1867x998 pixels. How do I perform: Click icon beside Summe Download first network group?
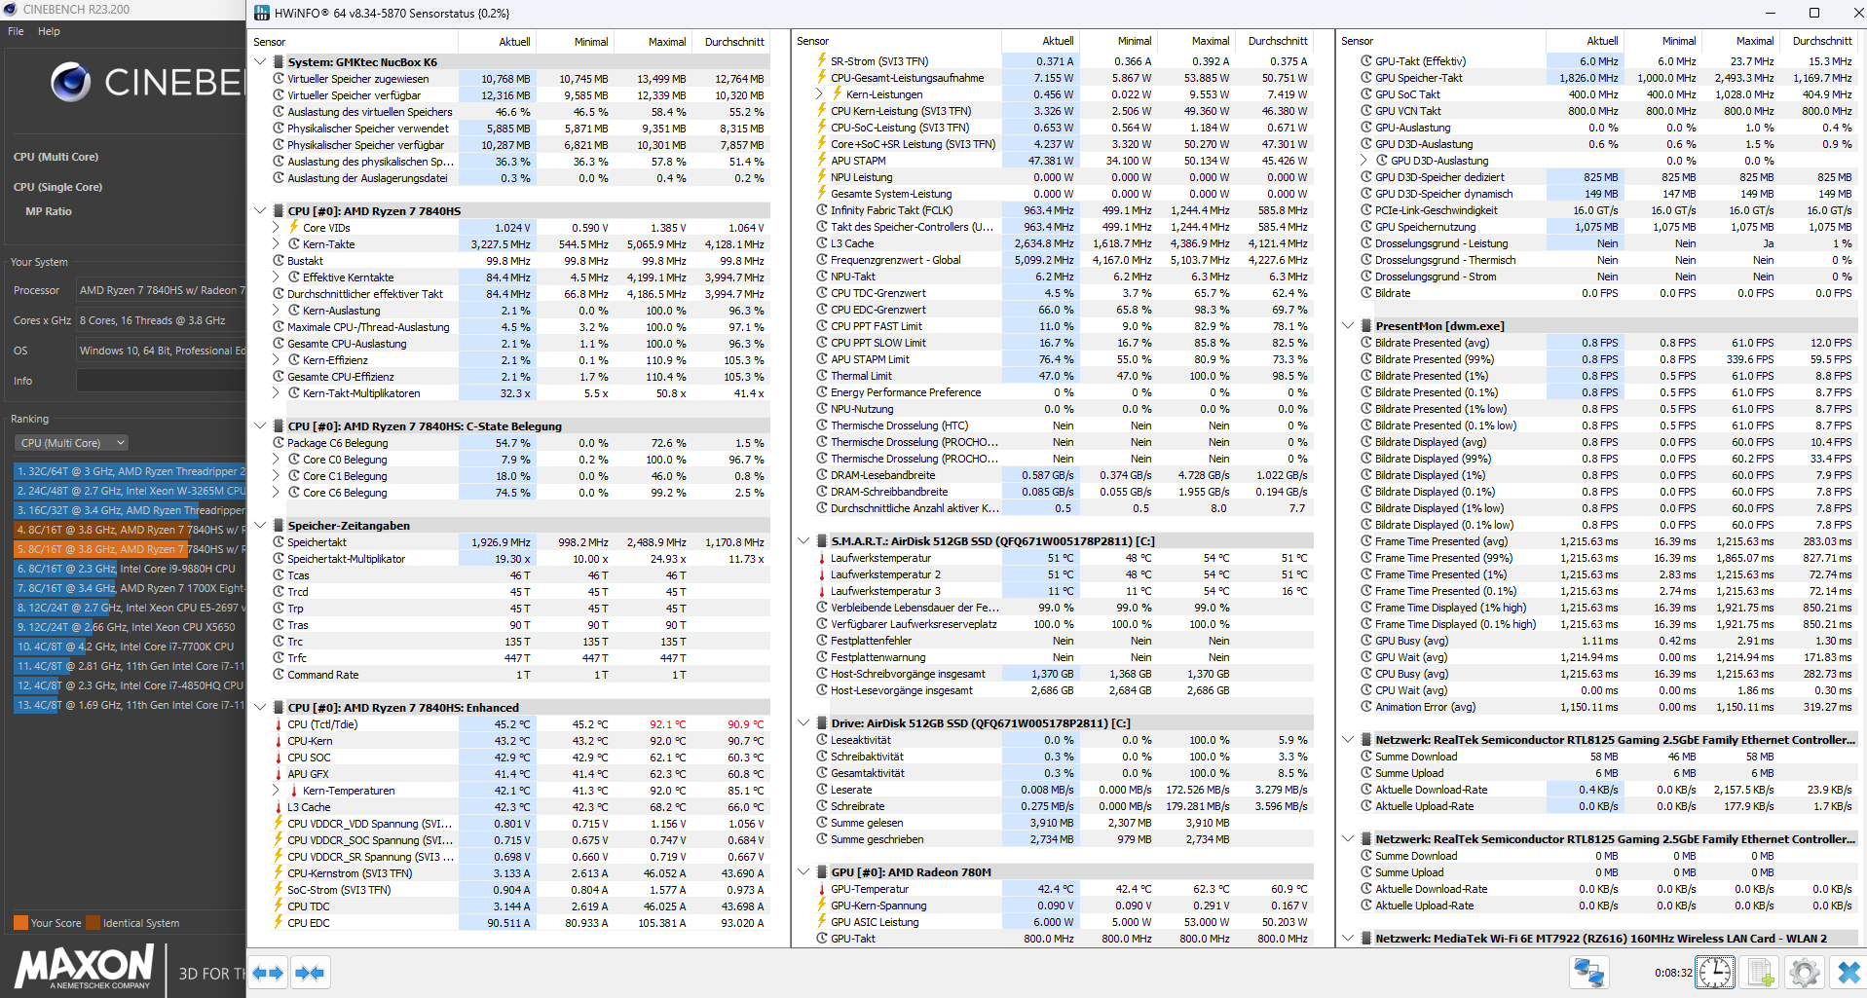[x=1366, y=757]
